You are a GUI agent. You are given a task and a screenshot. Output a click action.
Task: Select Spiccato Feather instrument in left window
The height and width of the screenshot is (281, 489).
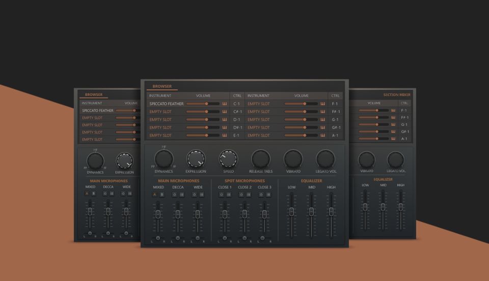98,110
